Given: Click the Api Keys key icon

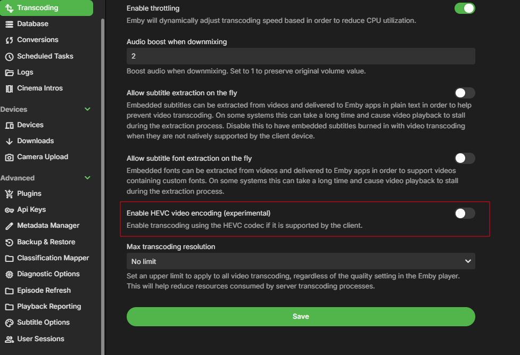Looking at the screenshot, I should [9, 210].
